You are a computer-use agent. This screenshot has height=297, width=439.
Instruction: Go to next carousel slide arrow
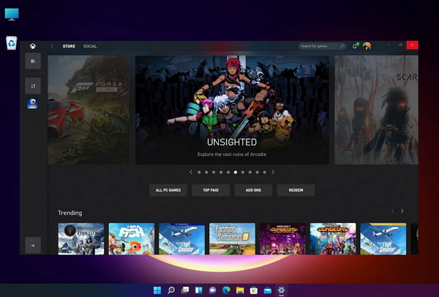pos(273,172)
